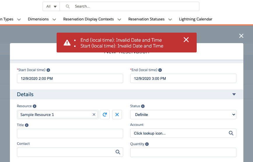Image resolution: width=253 pixels, height=162 pixels.
Task: Click info icon beside Quantity label
Action: [x=147, y=144]
